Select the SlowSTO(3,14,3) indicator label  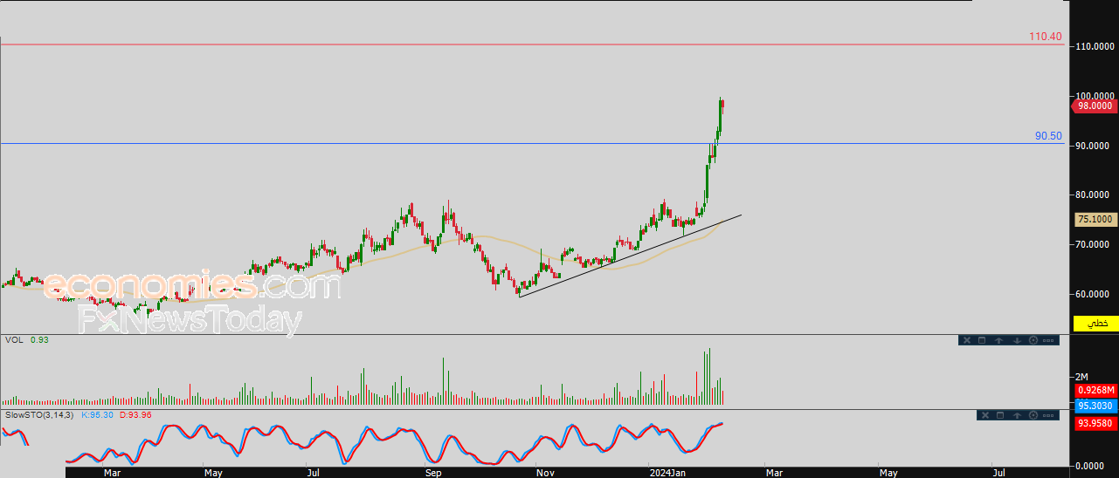[x=39, y=414]
